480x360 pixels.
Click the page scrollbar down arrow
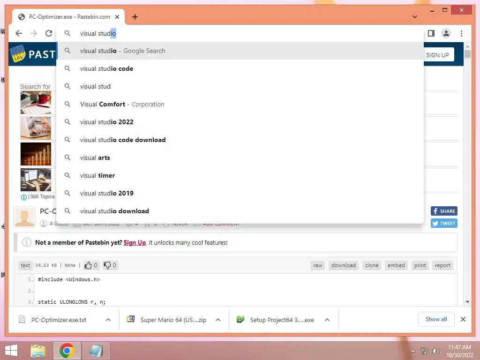(x=467, y=302)
